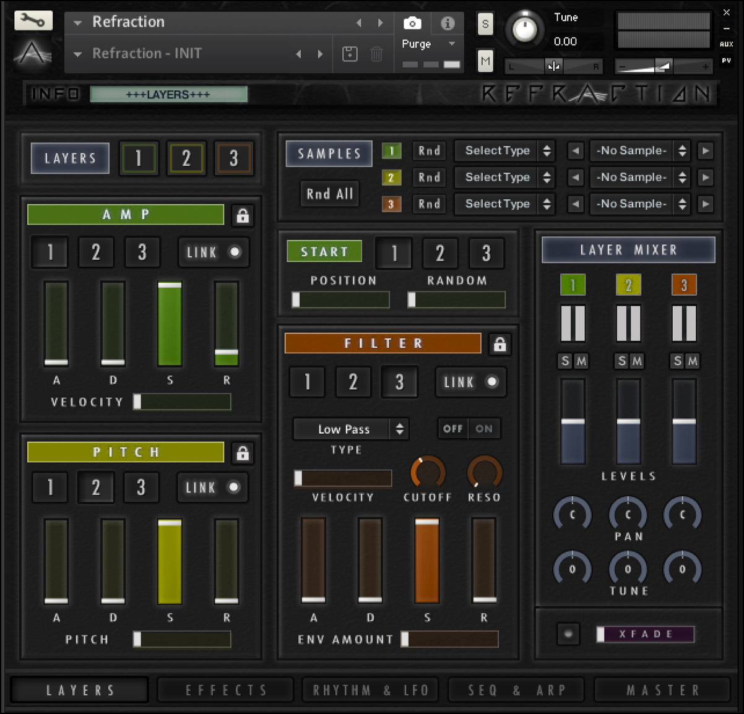Toggle the FILTER lock icon
744x714 pixels.
point(500,344)
